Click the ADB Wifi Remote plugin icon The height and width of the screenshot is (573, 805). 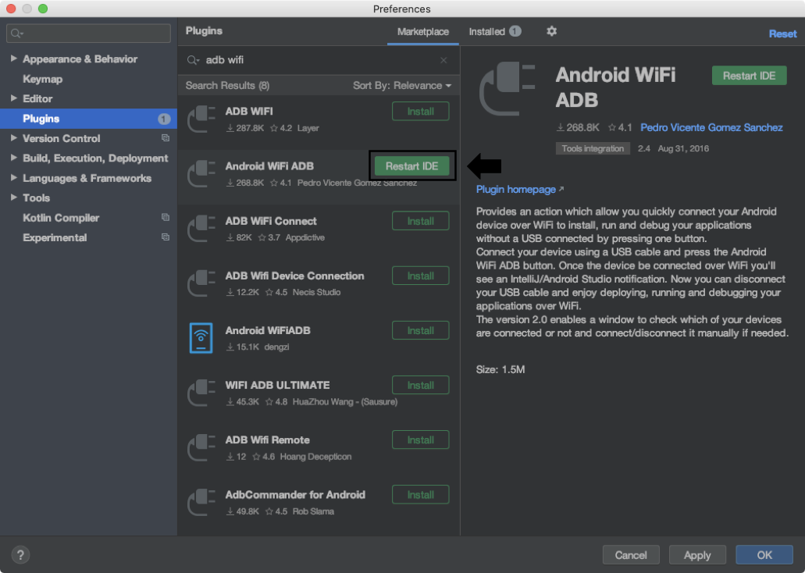[201, 448]
